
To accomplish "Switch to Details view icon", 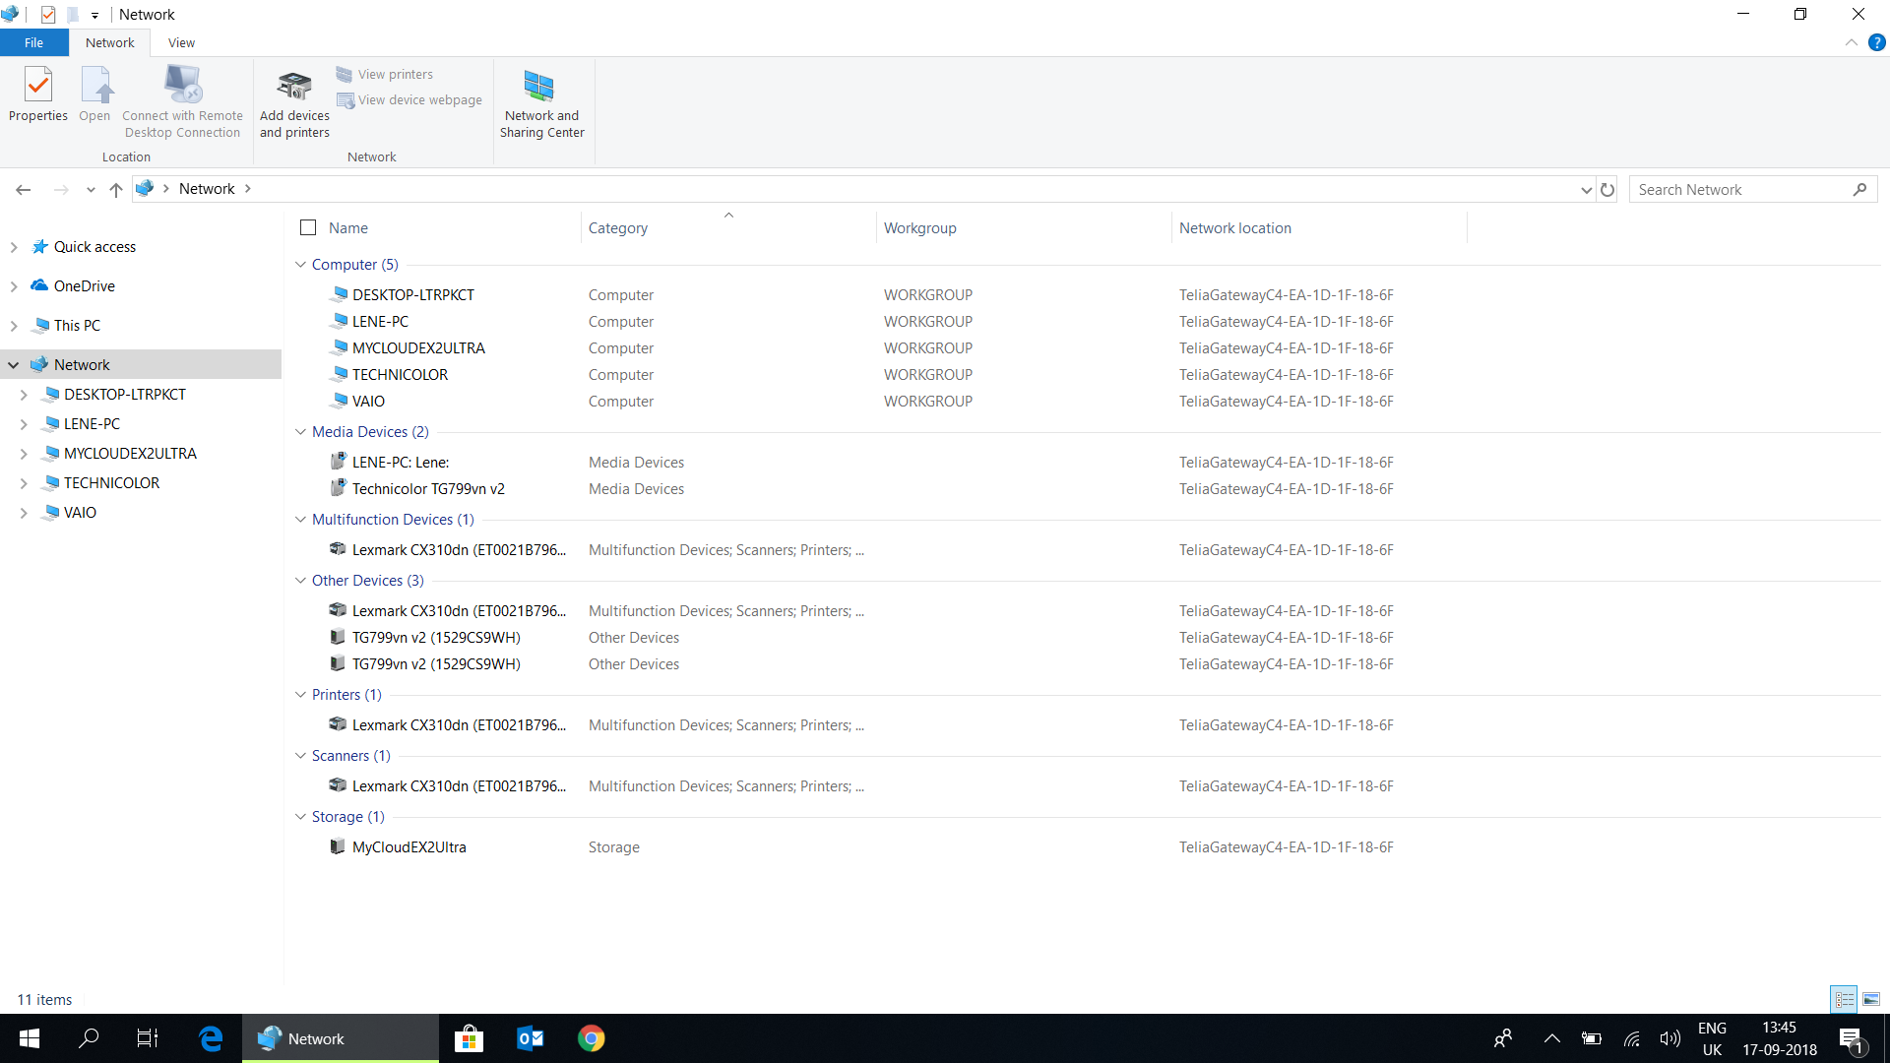I will point(1844,999).
